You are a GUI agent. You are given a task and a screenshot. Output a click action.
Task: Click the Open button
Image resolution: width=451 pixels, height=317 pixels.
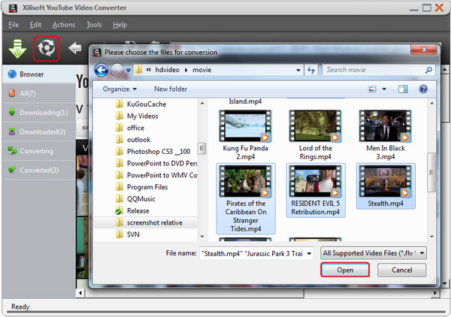click(x=345, y=270)
